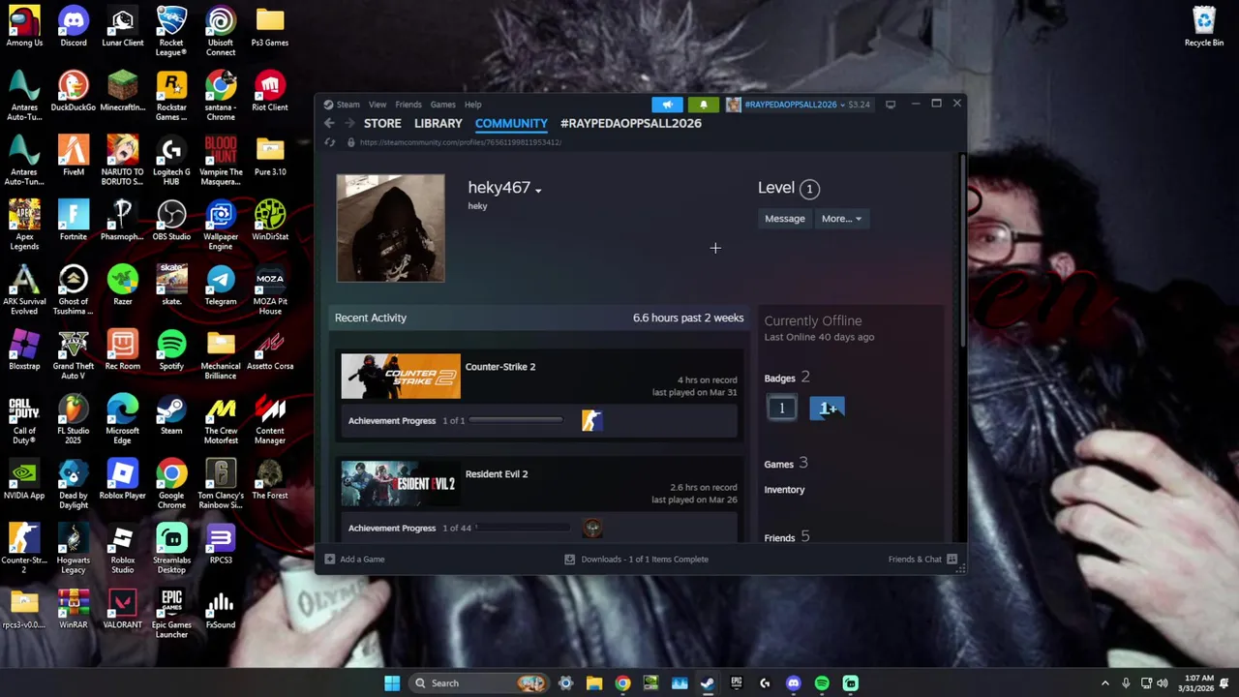
Task: Open the Friends menu
Action: point(408,105)
